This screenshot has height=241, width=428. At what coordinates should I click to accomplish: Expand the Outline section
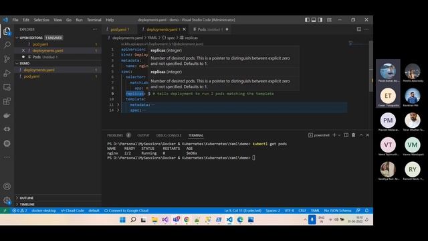[58, 198]
